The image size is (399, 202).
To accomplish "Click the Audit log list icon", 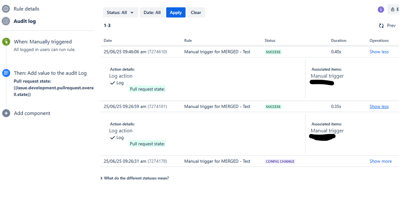I will (x=6, y=21).
